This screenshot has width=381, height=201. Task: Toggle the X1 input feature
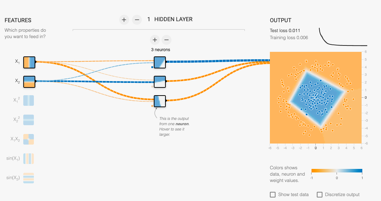click(29, 62)
